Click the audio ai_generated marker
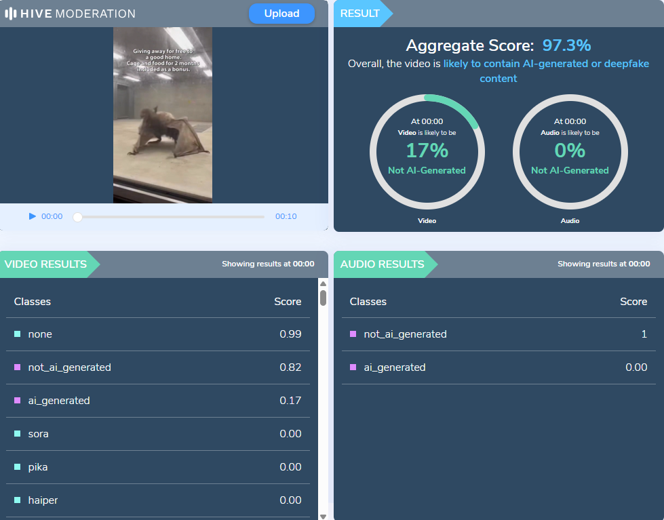The width and height of the screenshot is (664, 520). coord(353,367)
